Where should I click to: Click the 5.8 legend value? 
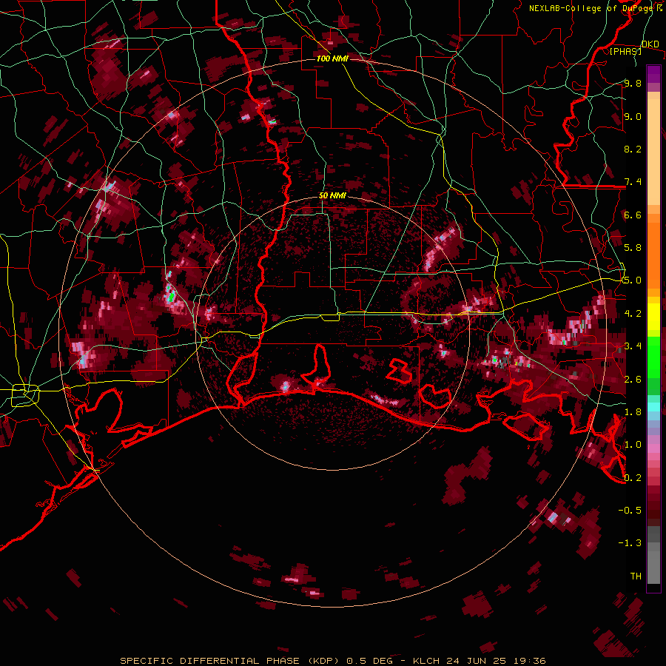pyautogui.click(x=633, y=248)
